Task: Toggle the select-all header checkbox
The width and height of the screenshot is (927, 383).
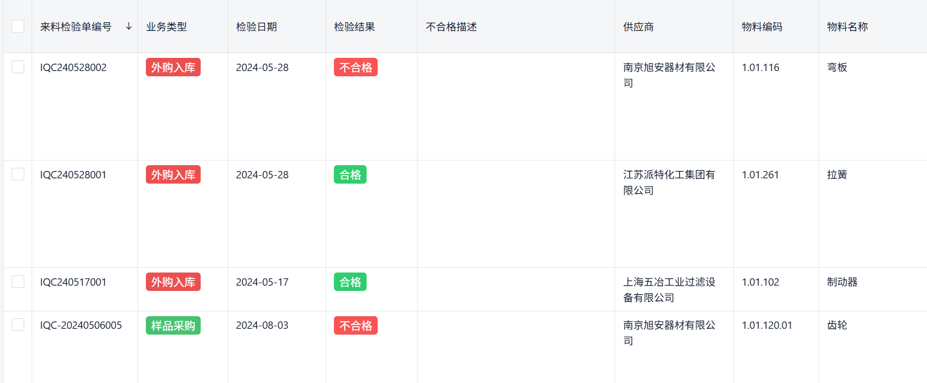Action: click(18, 26)
